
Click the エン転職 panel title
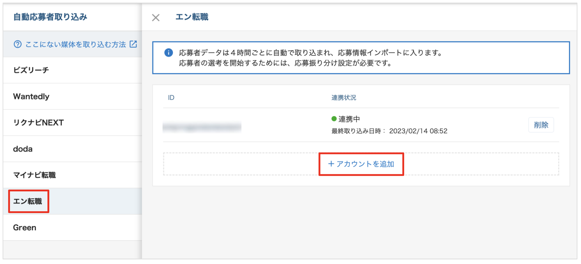click(x=192, y=17)
